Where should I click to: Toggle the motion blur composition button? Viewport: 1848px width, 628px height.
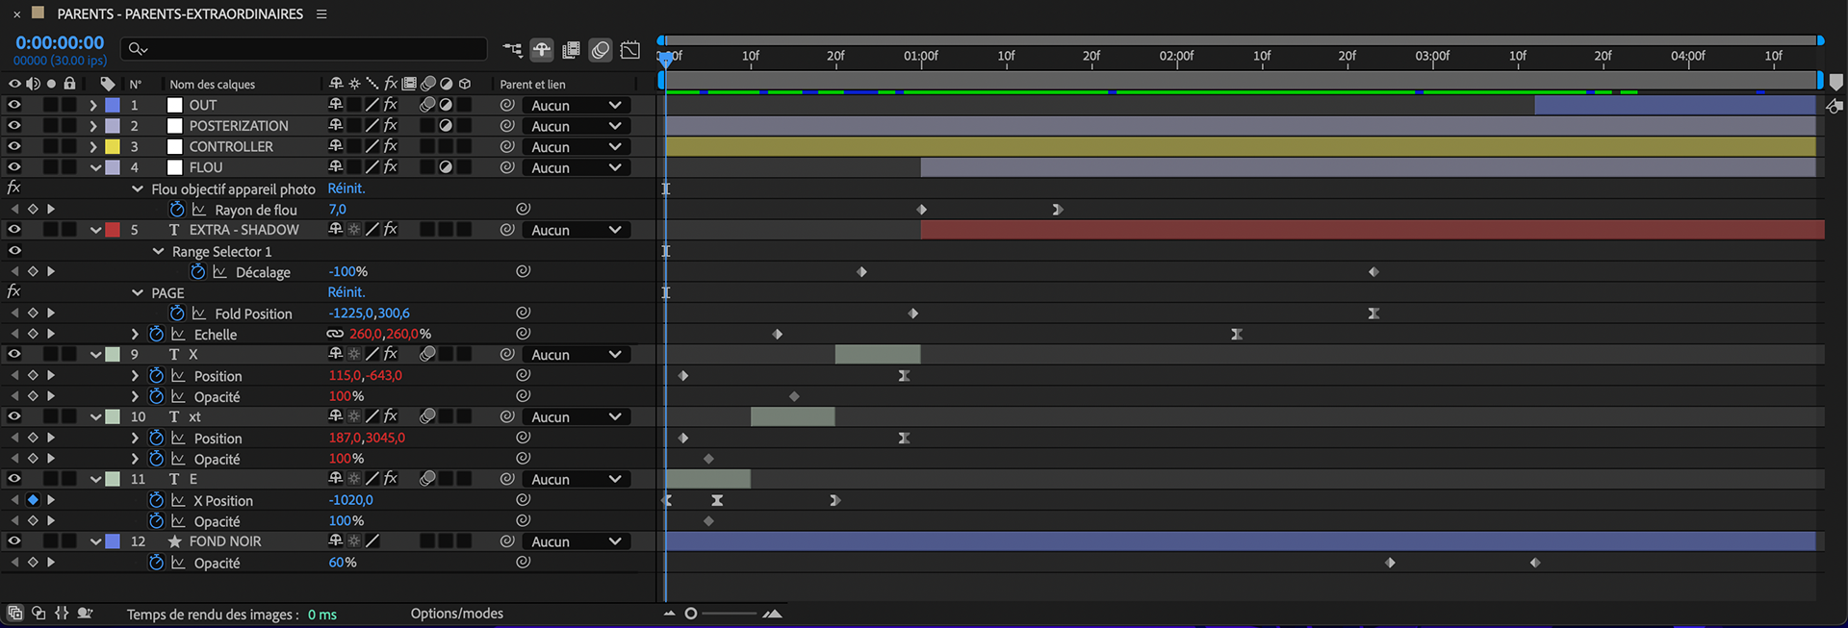[x=601, y=49]
